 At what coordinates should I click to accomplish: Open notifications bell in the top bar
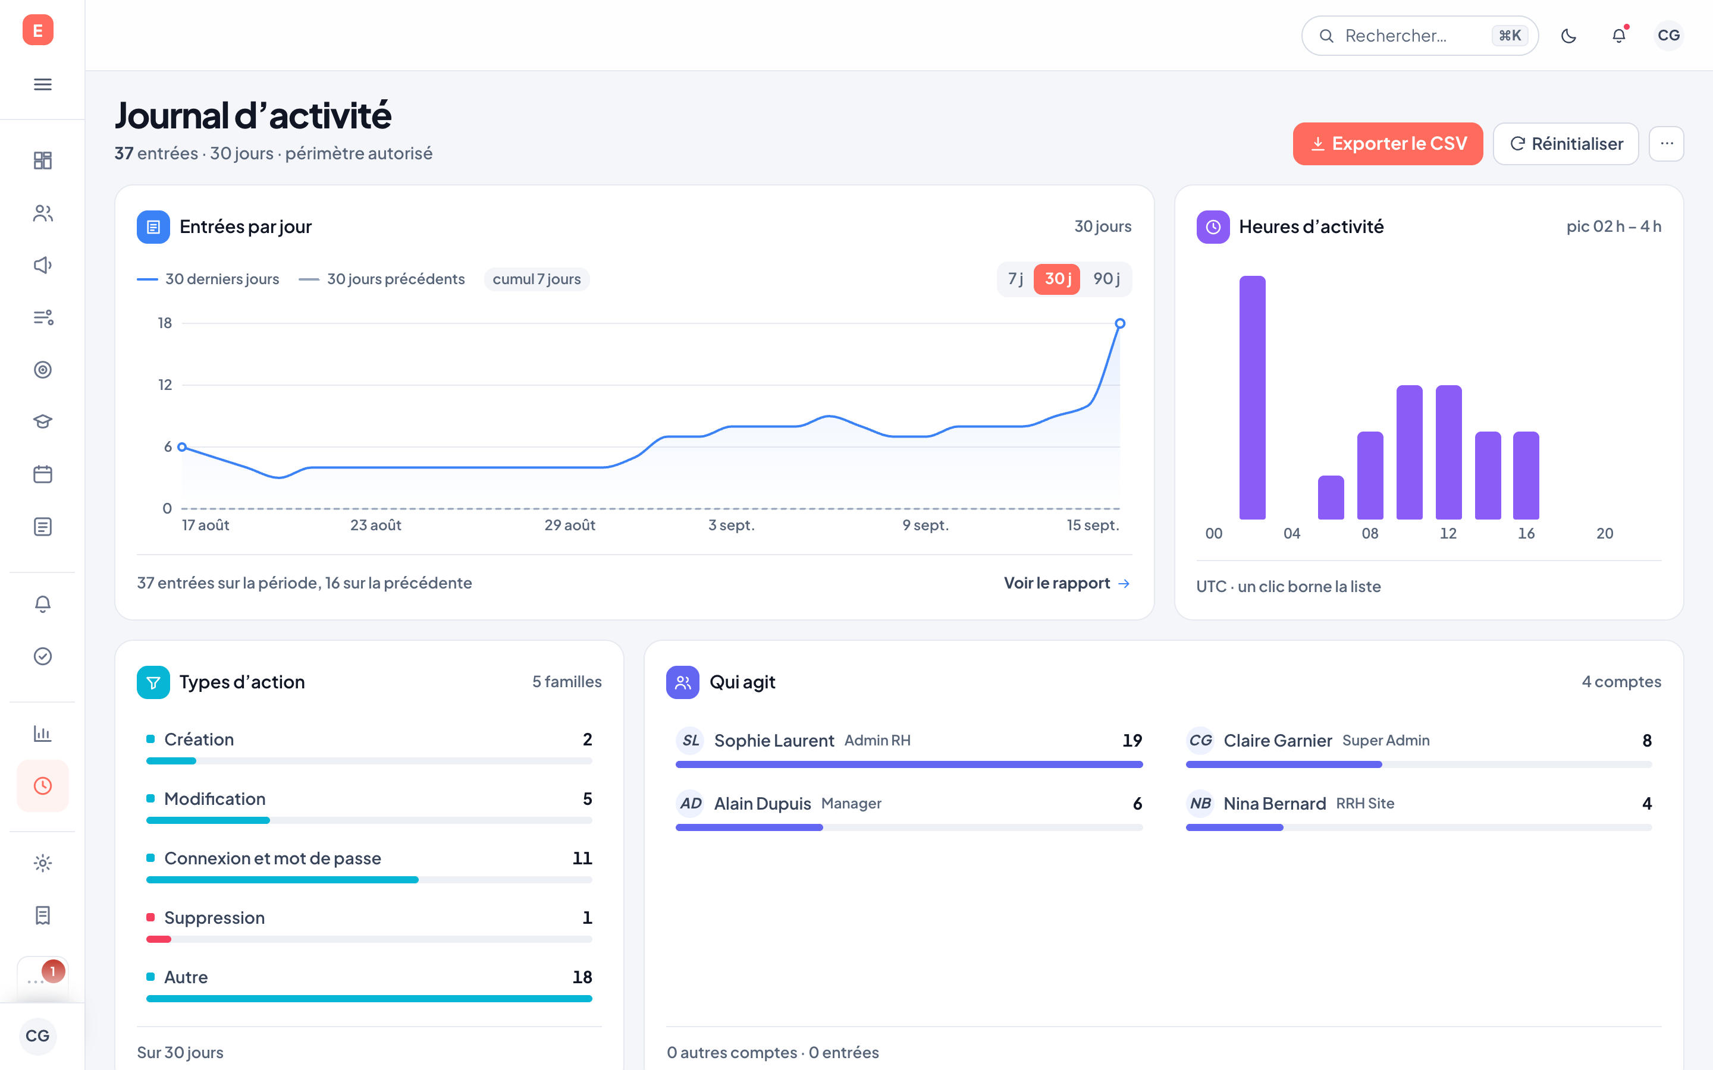1619,36
